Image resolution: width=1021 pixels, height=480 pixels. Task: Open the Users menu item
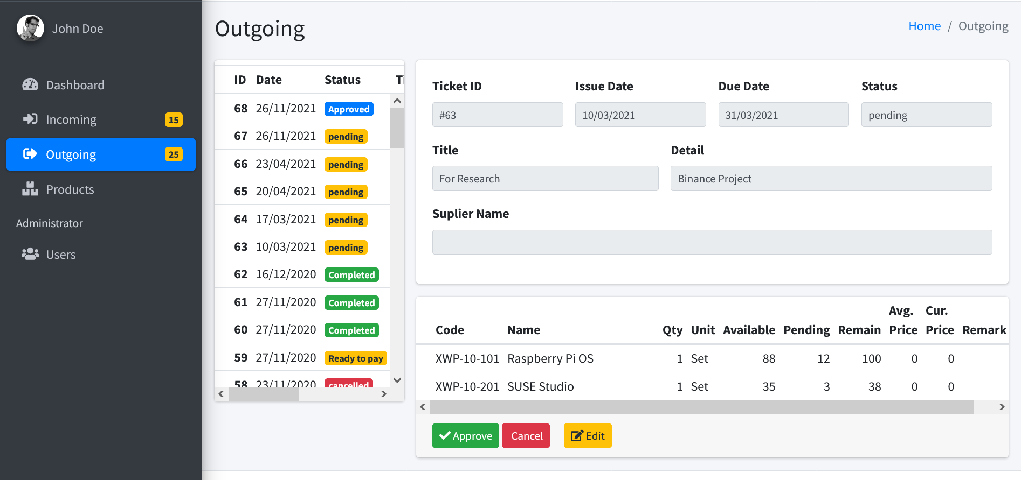[101, 255]
